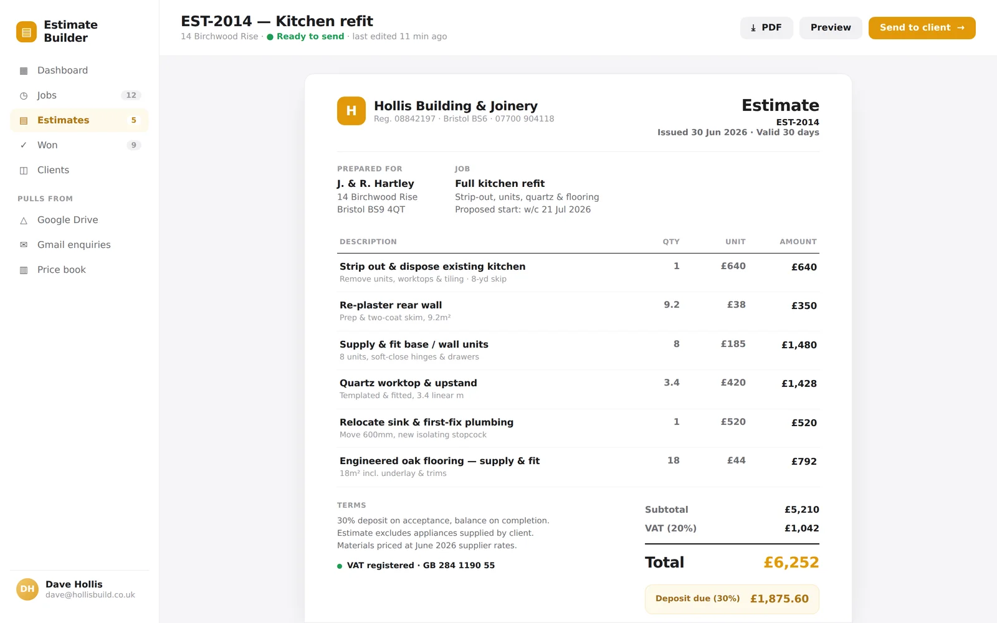Click Send to client button
This screenshot has width=997, height=623.
click(x=922, y=28)
